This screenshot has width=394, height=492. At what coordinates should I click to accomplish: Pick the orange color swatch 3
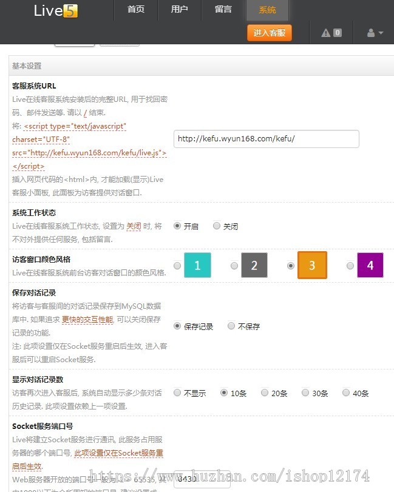click(x=312, y=265)
